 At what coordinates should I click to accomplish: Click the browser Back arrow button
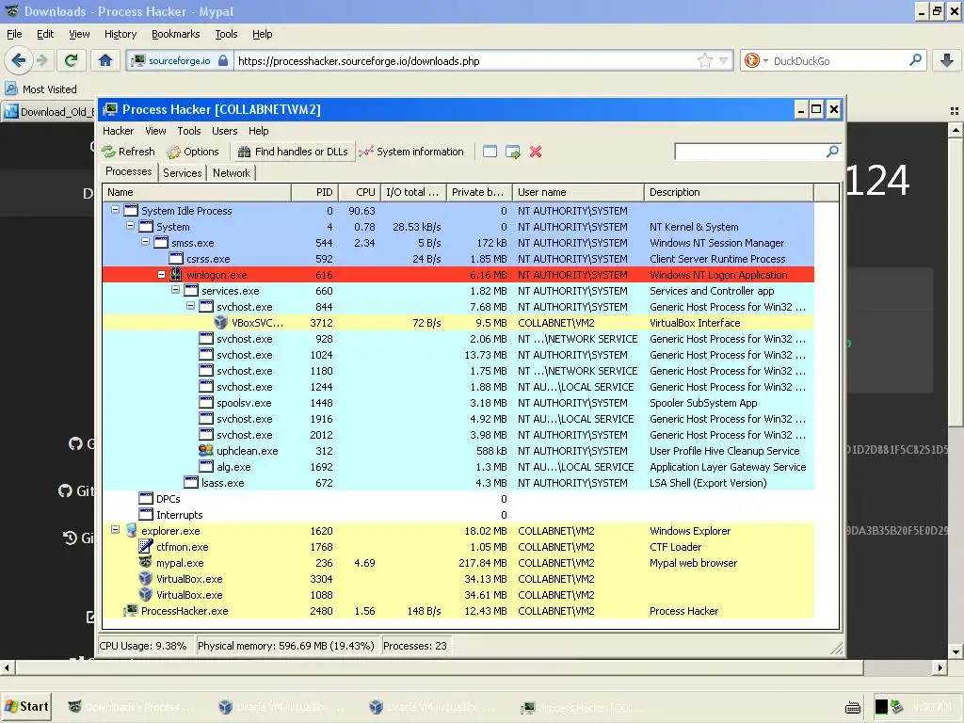pos(19,60)
